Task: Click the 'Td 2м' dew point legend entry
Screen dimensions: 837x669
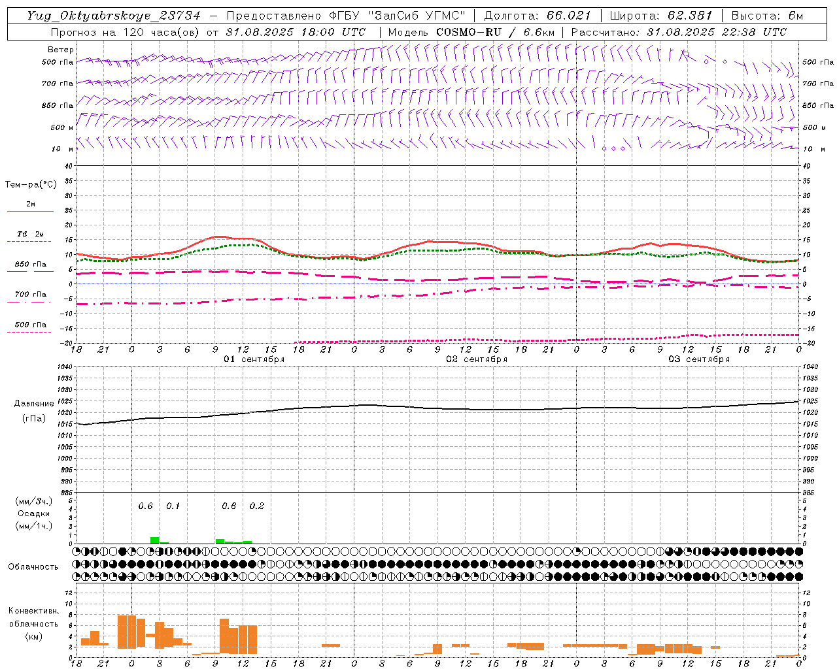Action: (31, 234)
